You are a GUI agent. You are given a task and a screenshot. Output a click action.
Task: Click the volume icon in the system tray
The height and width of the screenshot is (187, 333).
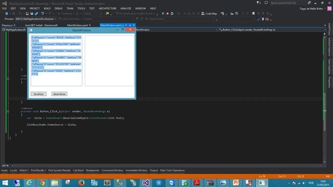pos(304,183)
